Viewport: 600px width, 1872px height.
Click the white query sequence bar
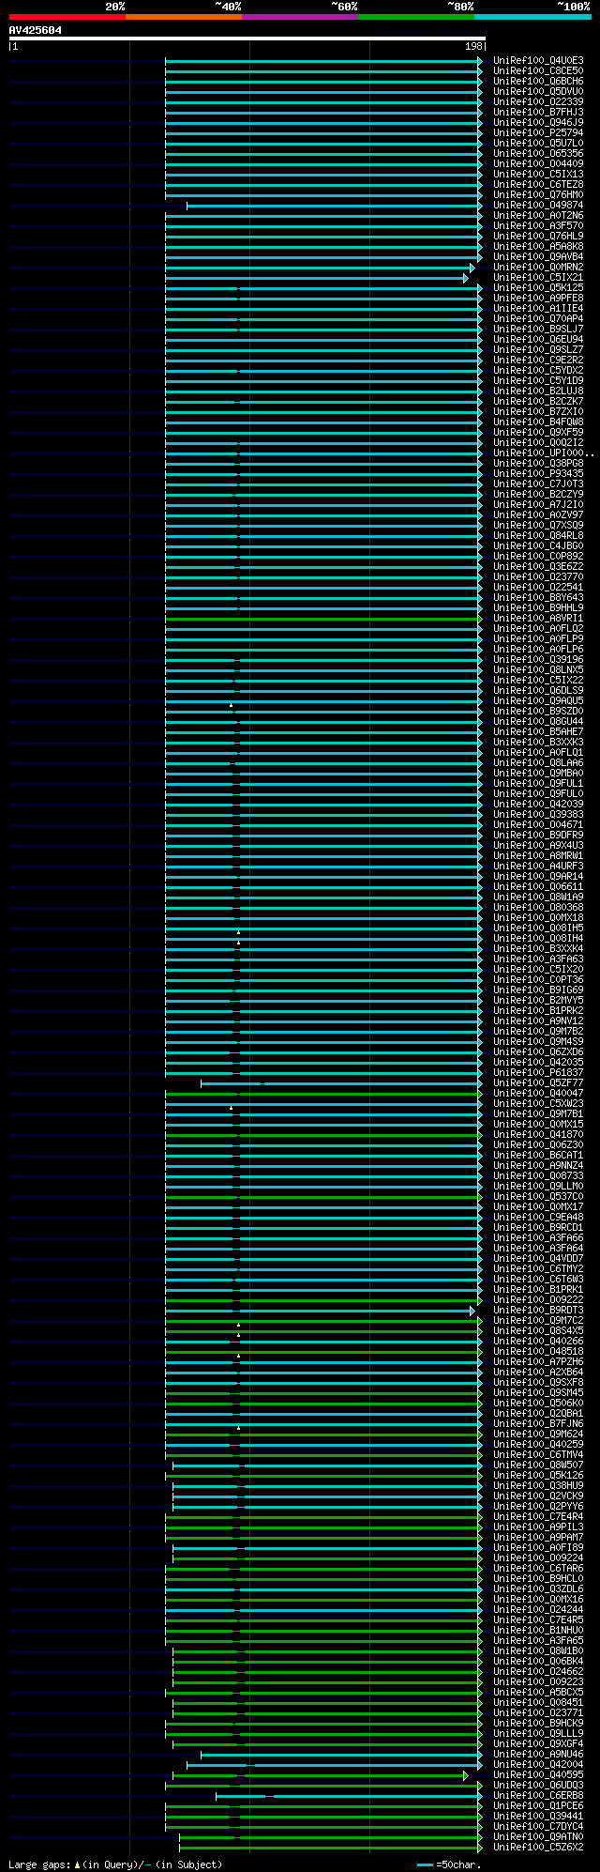point(247,38)
